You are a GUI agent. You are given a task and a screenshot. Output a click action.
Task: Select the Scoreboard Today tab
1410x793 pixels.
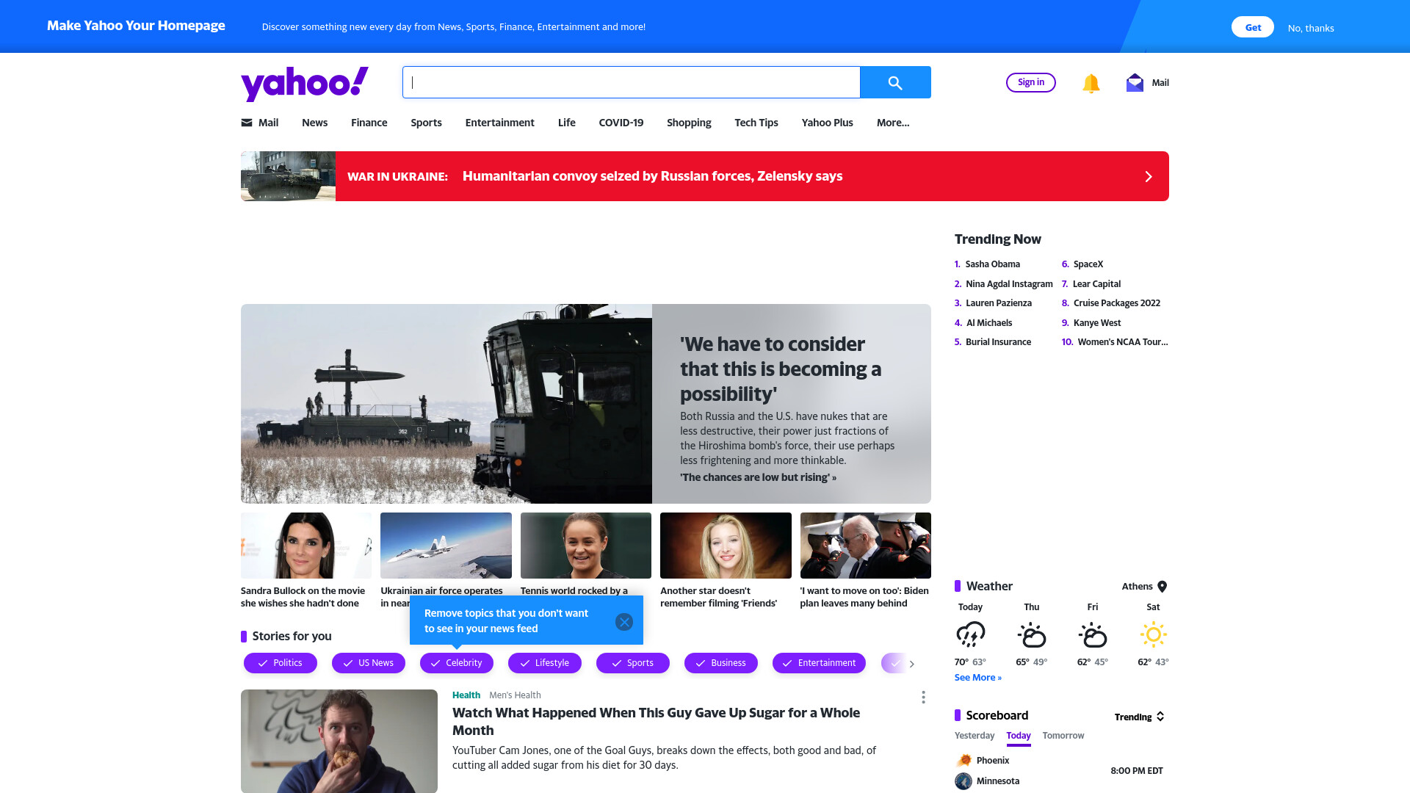click(x=1019, y=736)
